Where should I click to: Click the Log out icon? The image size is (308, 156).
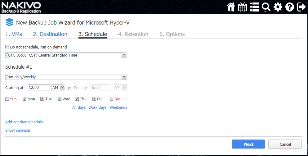pyautogui.click(x=301, y=7)
